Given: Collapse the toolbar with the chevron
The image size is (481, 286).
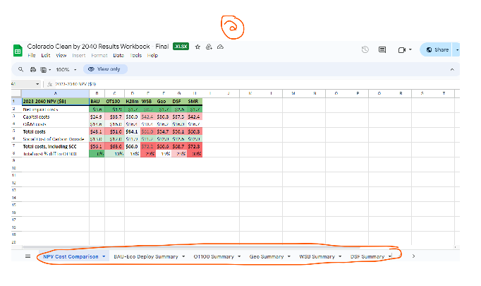Looking at the screenshot, I should (x=452, y=69).
